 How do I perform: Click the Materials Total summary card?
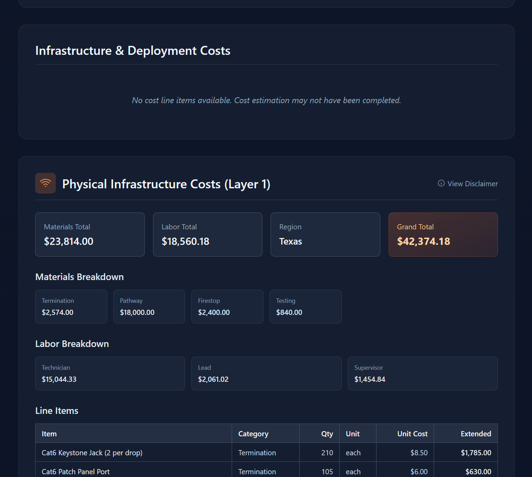click(x=90, y=235)
